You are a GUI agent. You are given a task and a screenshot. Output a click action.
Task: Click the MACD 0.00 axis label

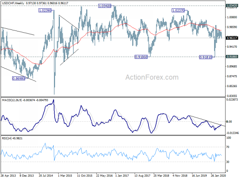click(229, 121)
